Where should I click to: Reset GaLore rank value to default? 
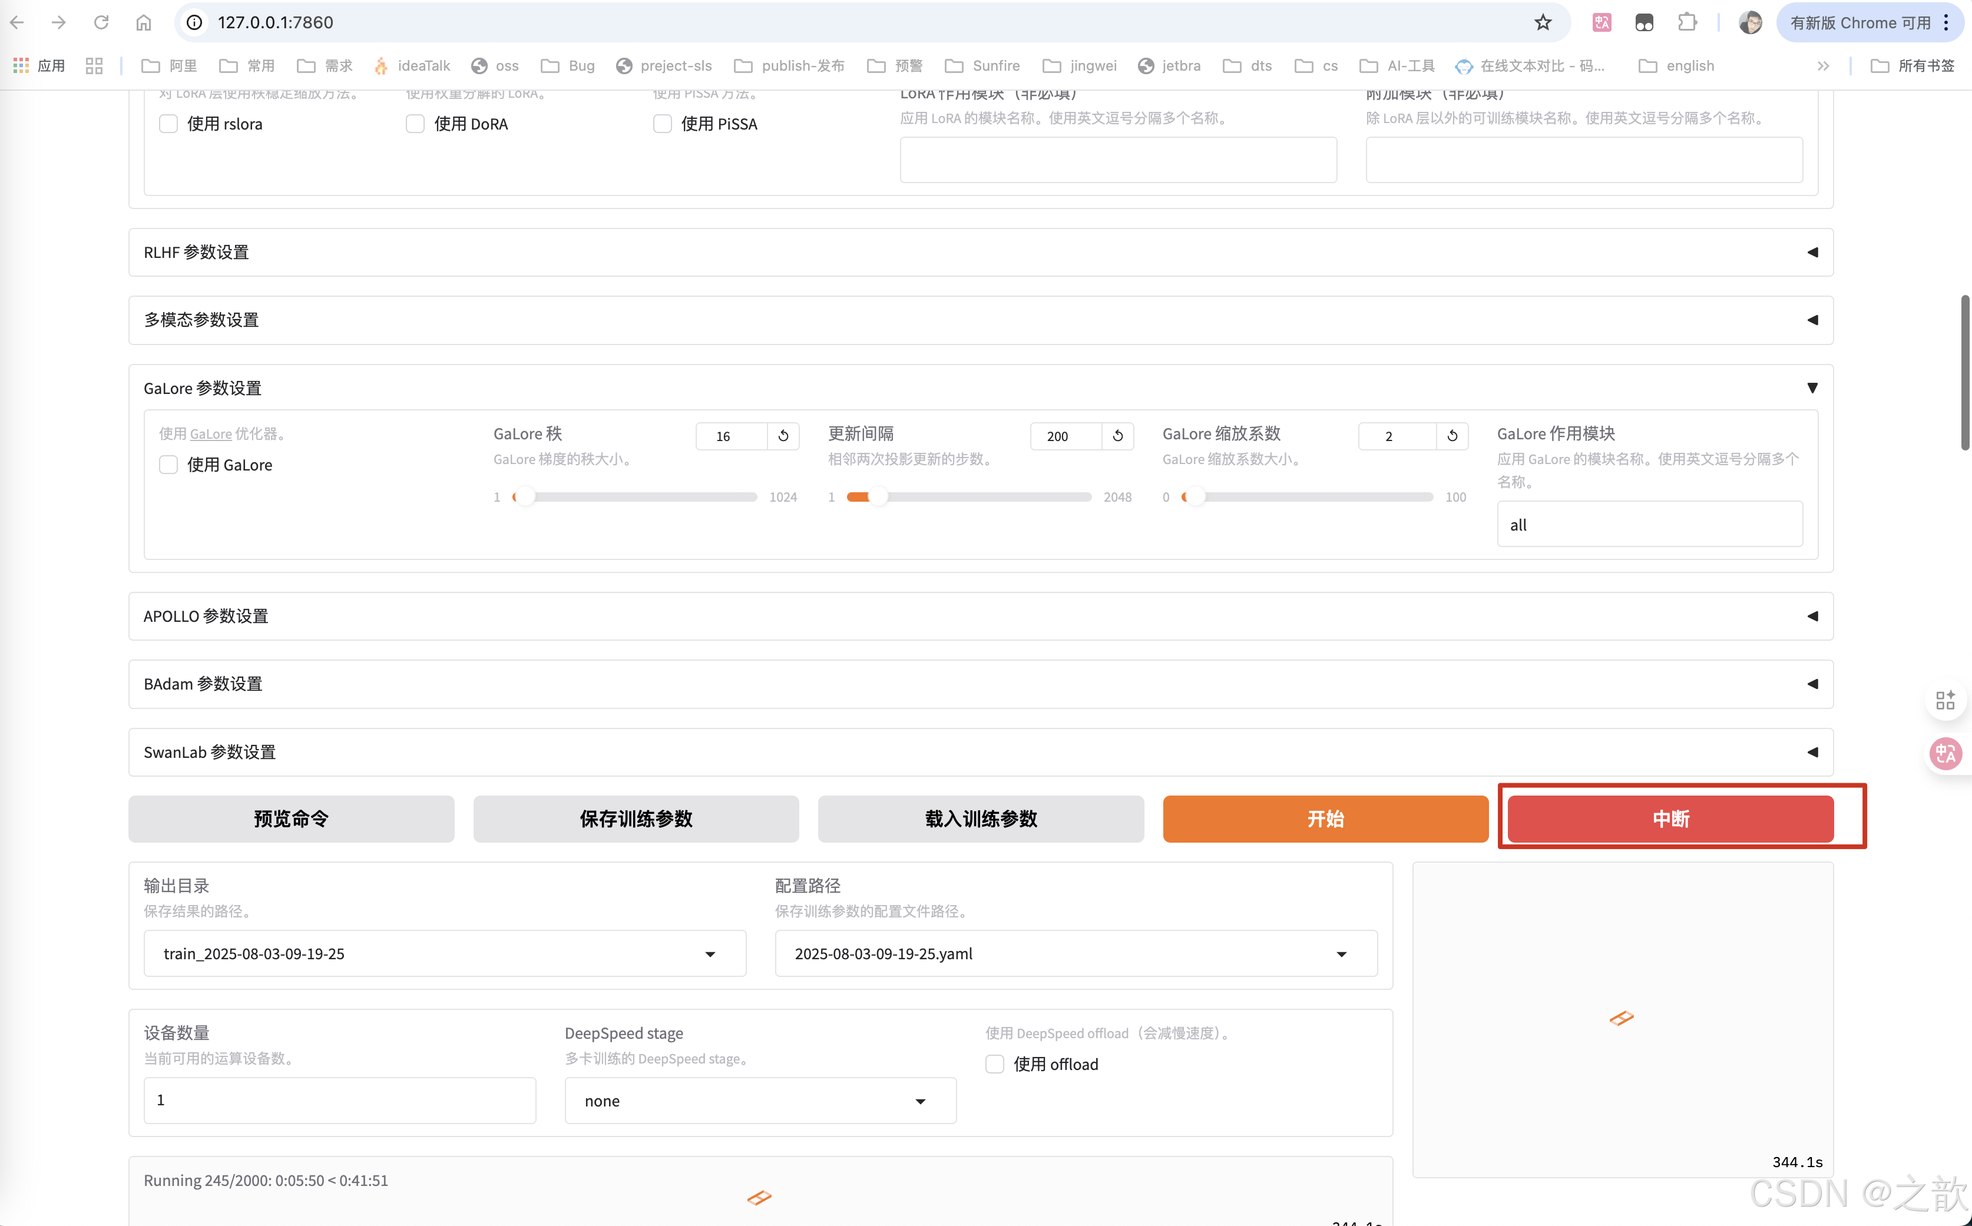[783, 435]
